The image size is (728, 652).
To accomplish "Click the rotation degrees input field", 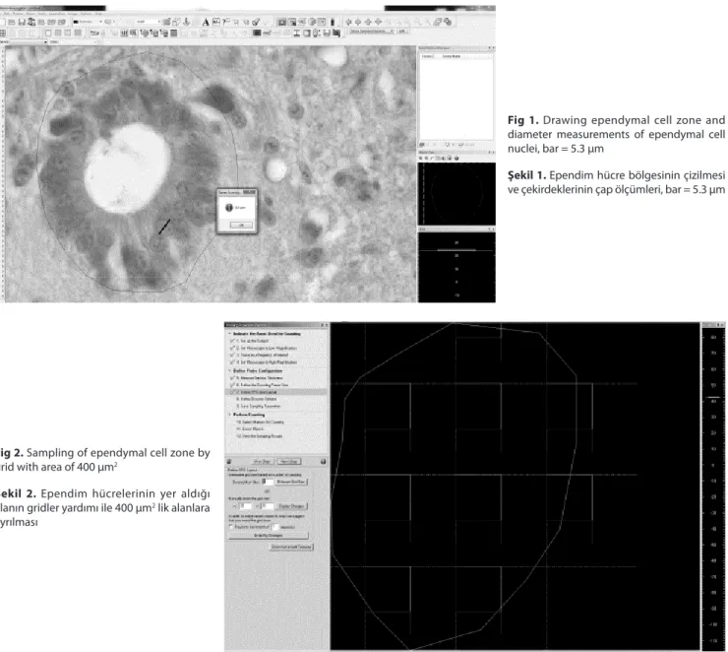I will (x=274, y=527).
